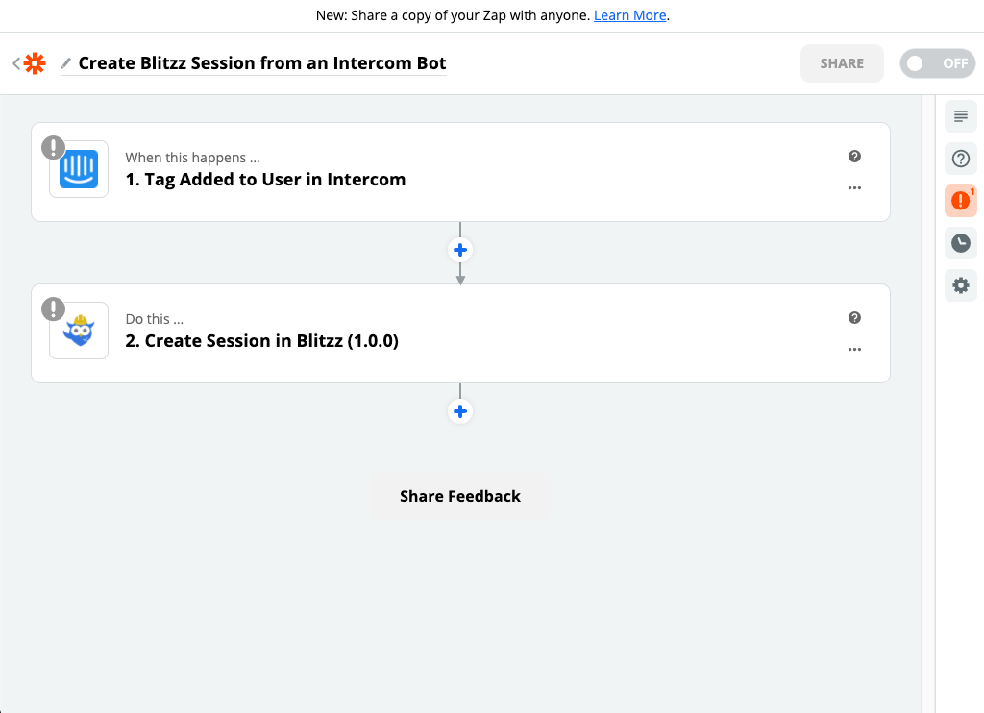984x713 pixels.
Task: Edit Zap name 'Create Blitzz Session from an Intercom Bot'
Action: pos(261,63)
